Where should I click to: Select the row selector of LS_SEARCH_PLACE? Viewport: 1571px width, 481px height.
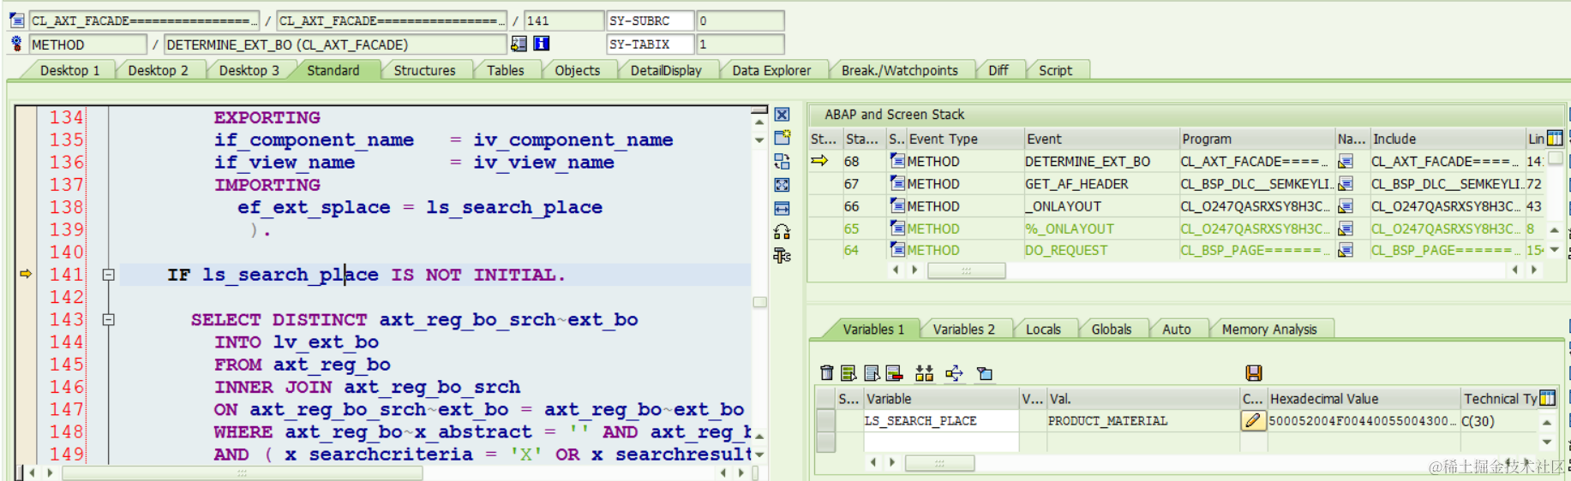(826, 420)
